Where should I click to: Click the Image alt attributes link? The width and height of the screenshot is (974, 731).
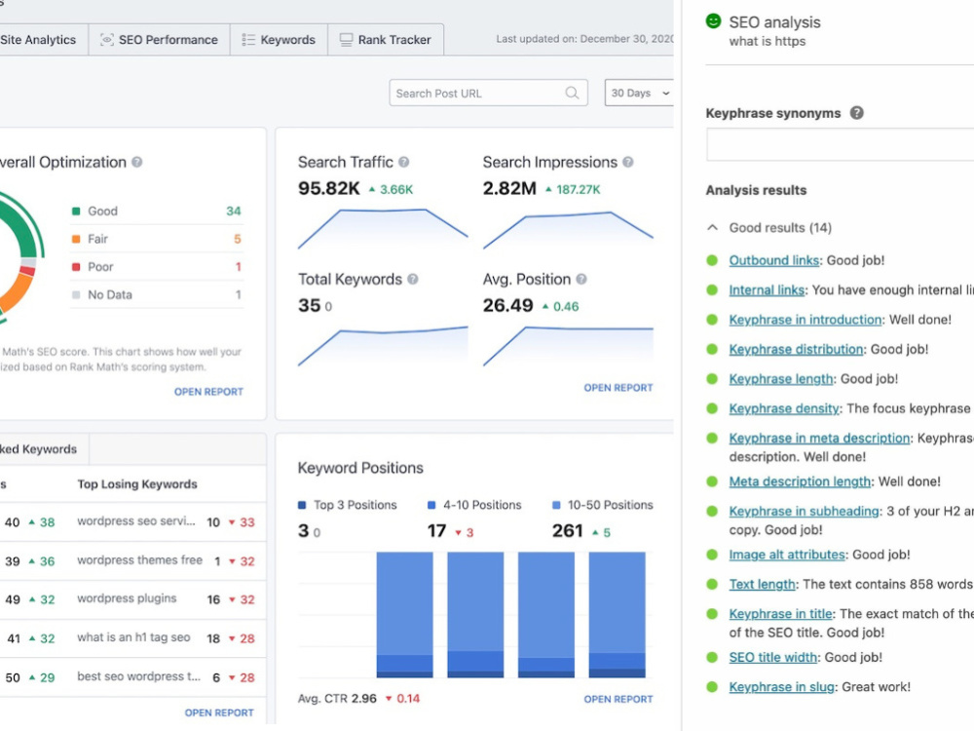point(787,555)
